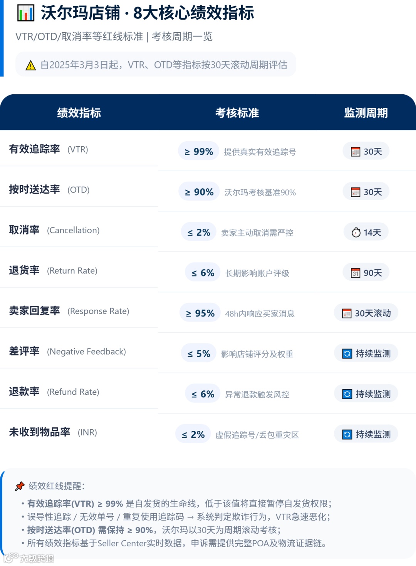
Task: Click the subtitle starting with VTR/OTD/取消率
Action: [x=114, y=37]
